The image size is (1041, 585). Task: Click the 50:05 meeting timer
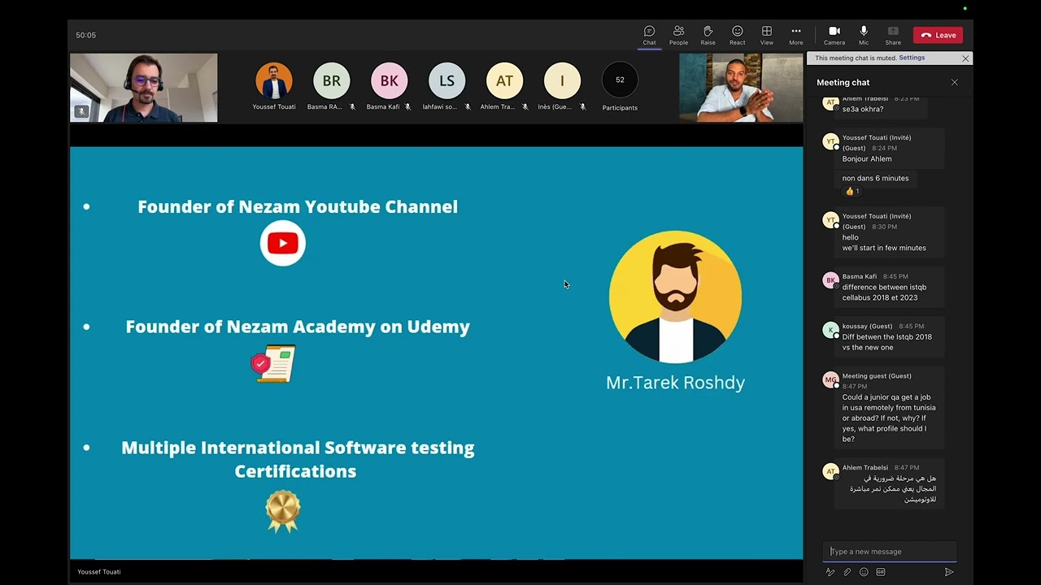[85, 35]
